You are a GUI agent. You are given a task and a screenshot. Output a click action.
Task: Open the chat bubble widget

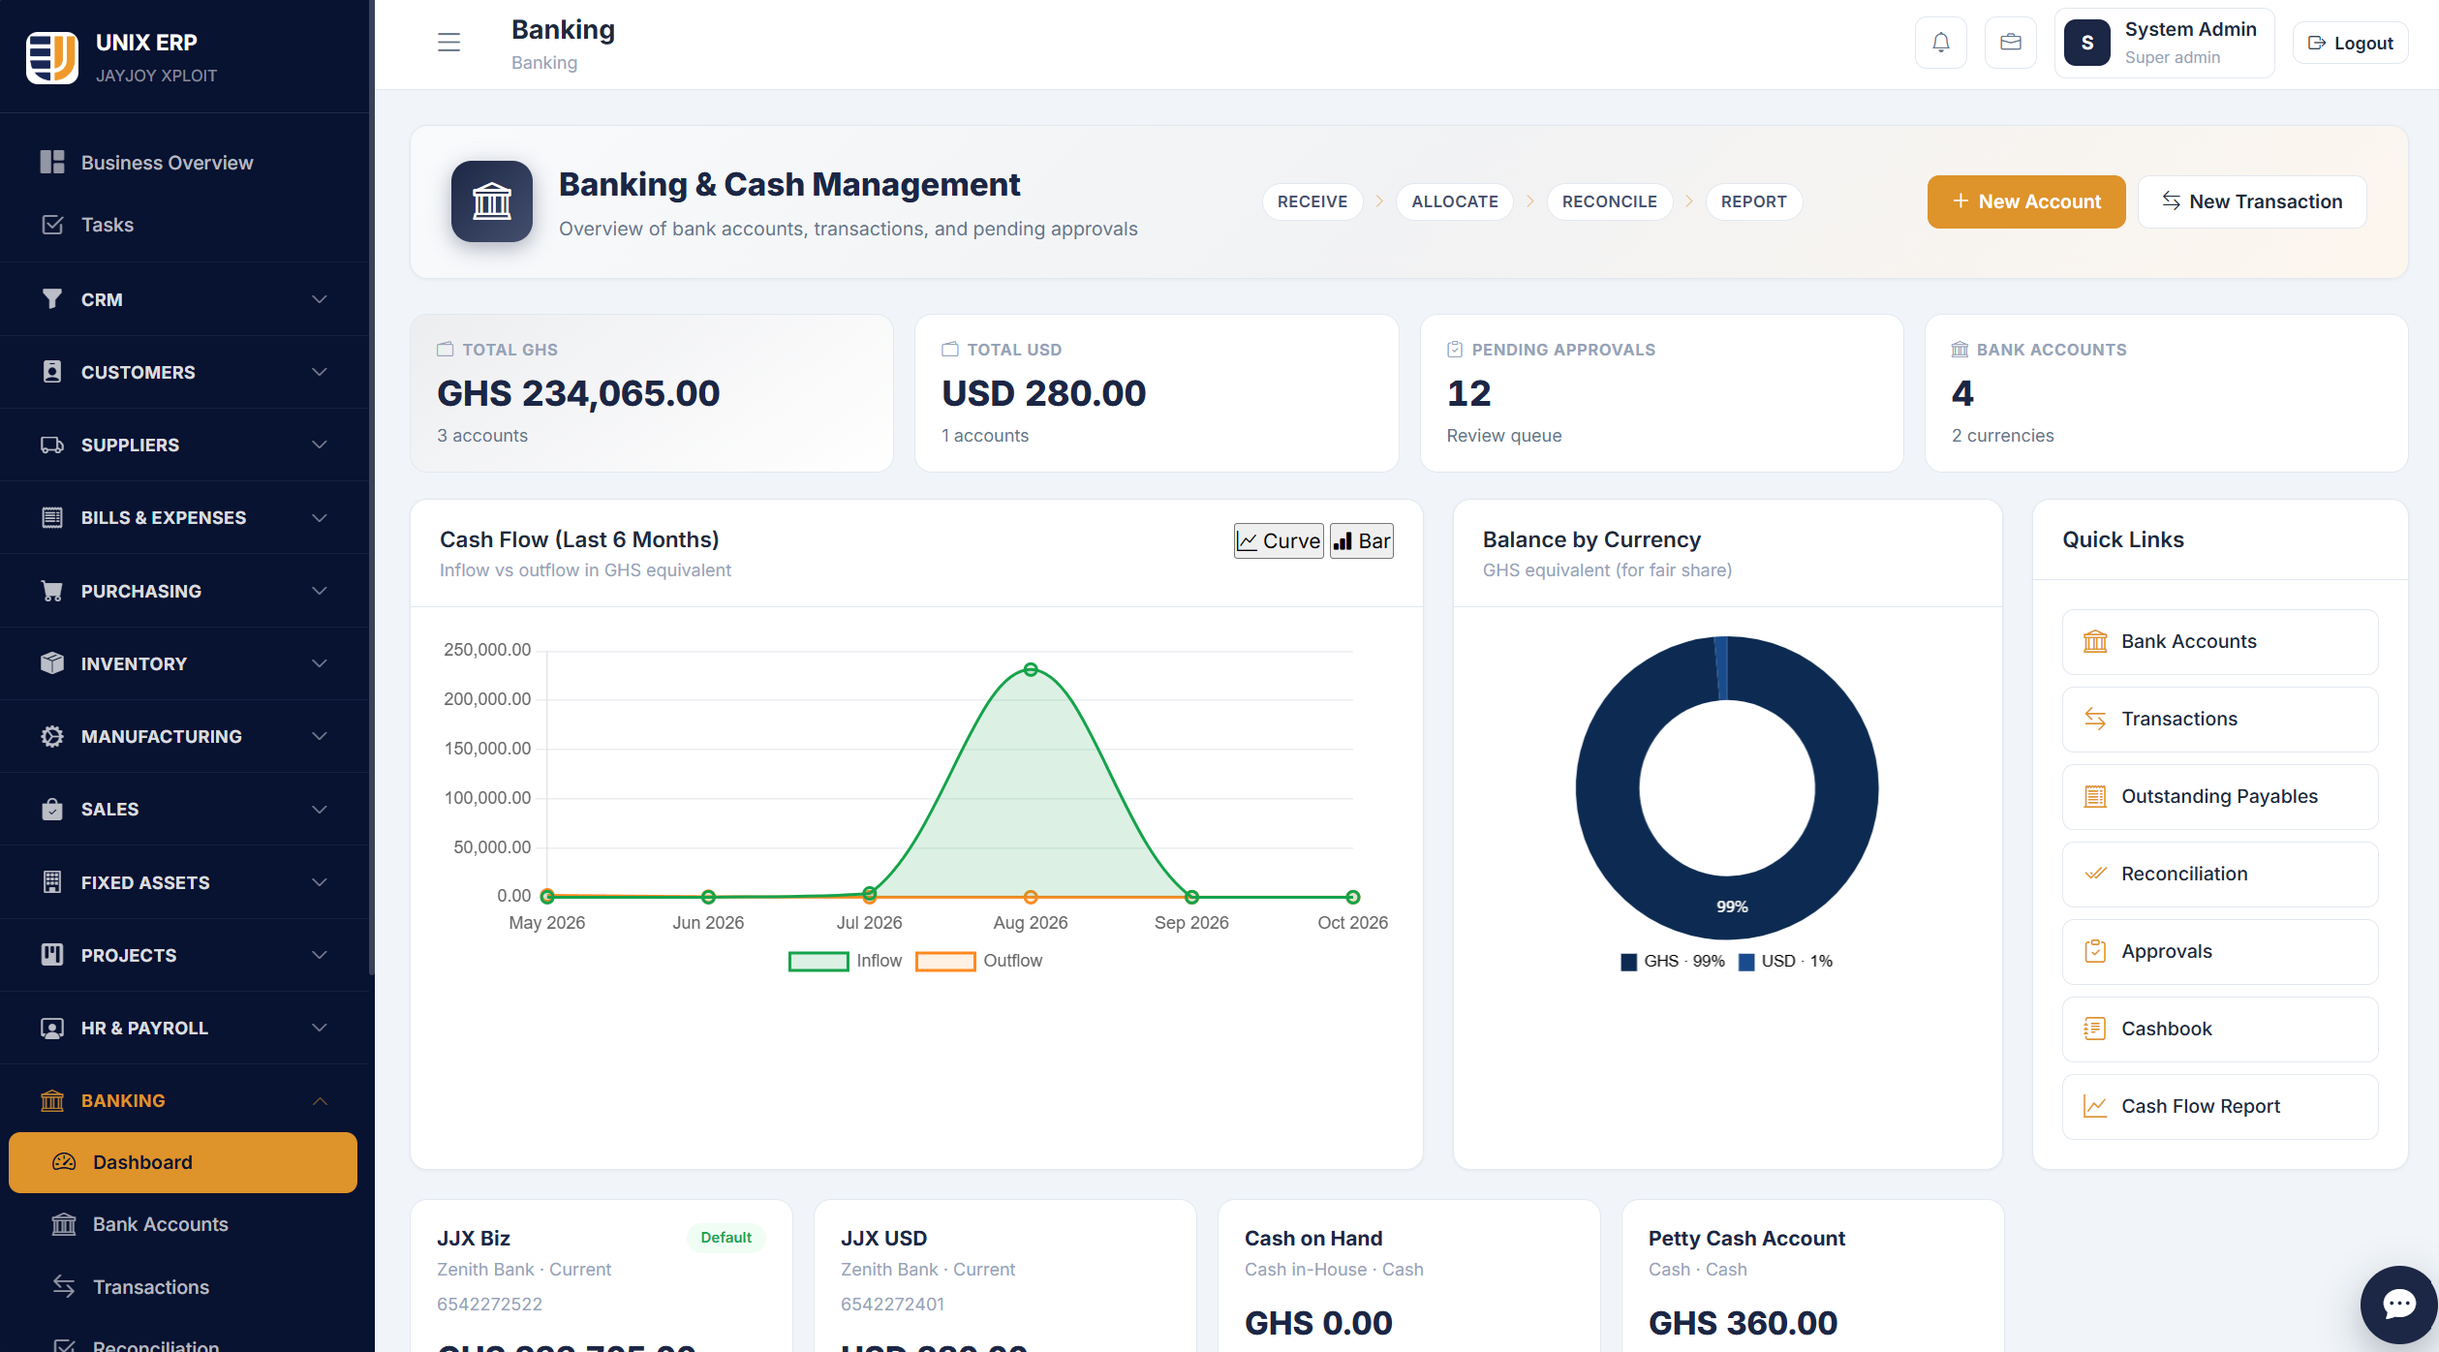click(2398, 1304)
